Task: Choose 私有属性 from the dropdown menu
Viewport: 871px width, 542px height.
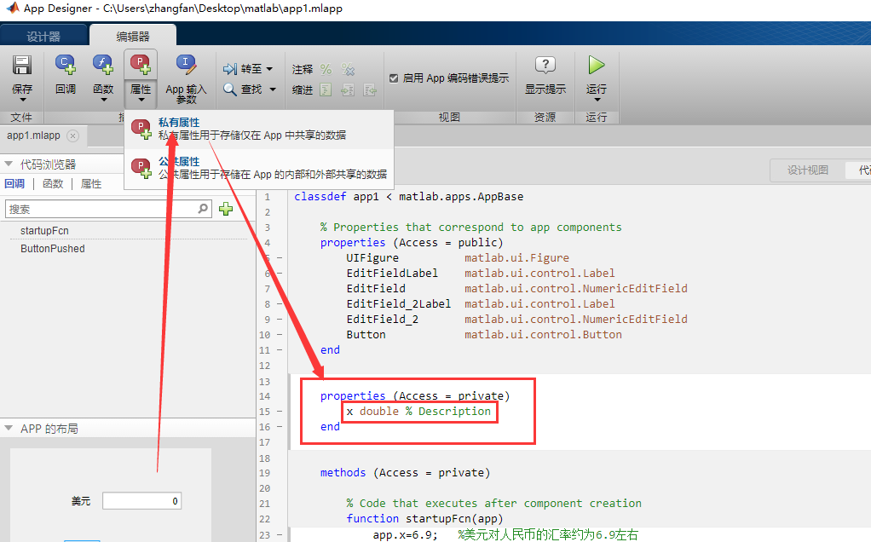Action: click(x=259, y=129)
